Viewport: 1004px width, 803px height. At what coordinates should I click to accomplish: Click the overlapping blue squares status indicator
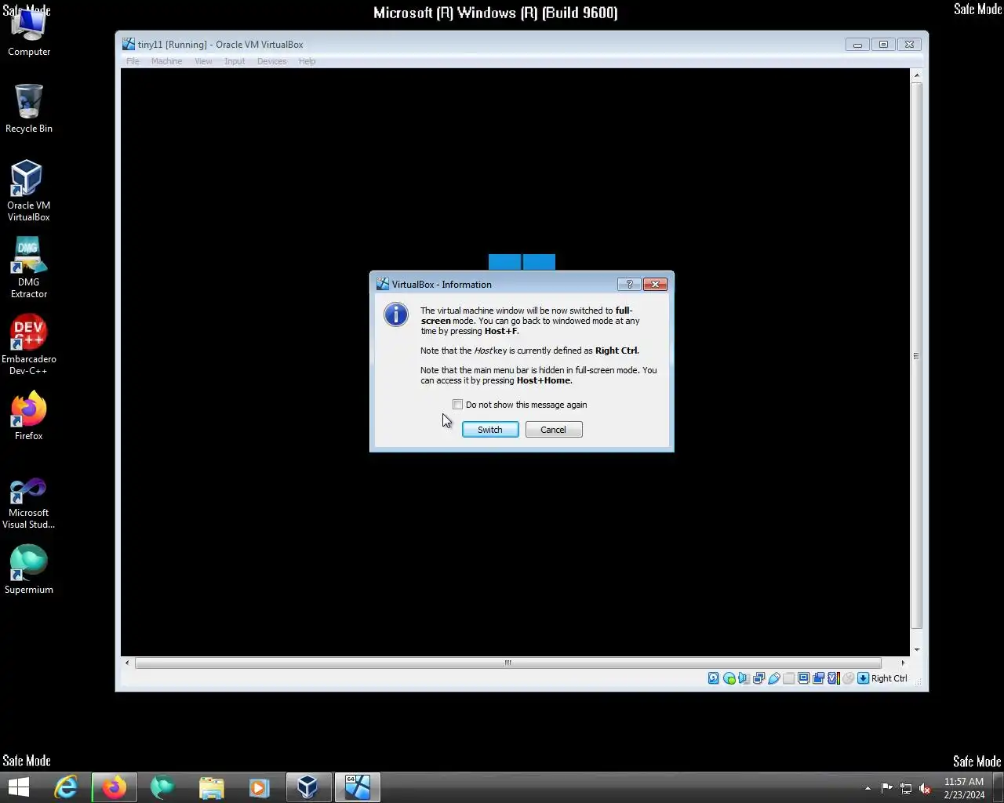(x=818, y=678)
